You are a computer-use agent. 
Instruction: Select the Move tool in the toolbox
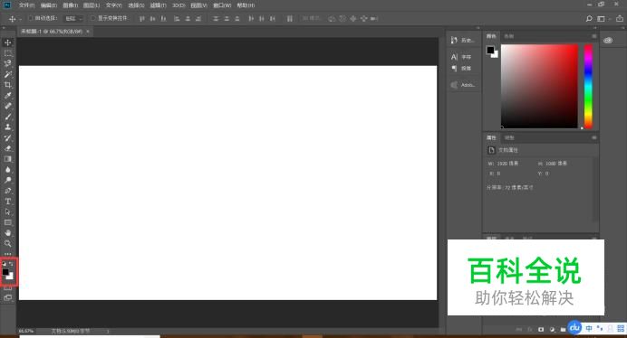[x=7, y=42]
